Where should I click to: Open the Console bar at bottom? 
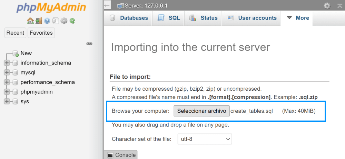(x=120, y=155)
